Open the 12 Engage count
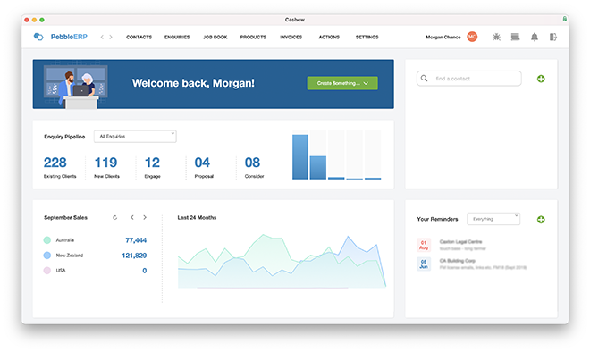590x352 pixels. click(x=152, y=163)
